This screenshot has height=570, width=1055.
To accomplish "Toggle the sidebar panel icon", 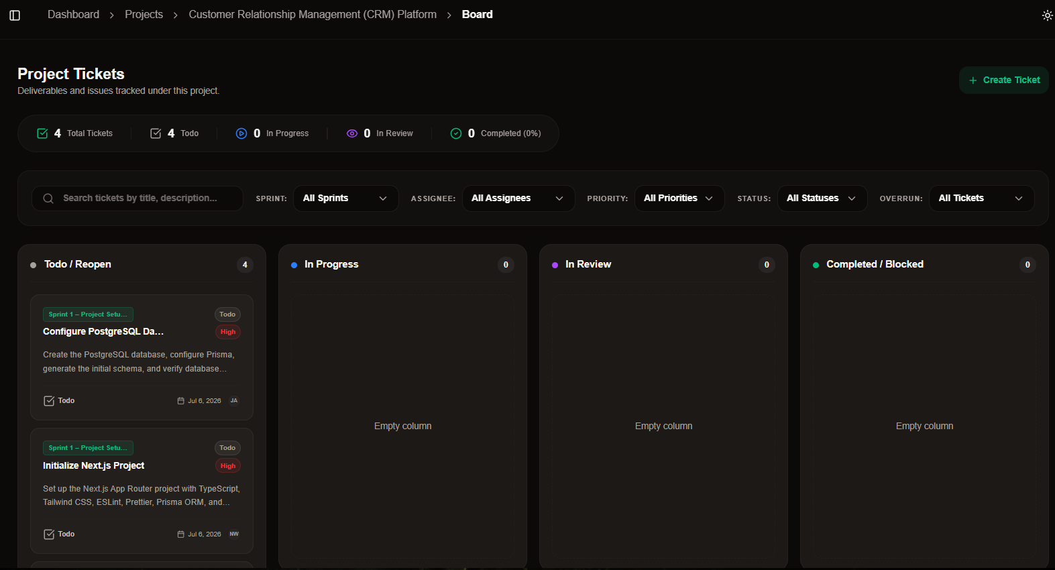I will [x=15, y=15].
